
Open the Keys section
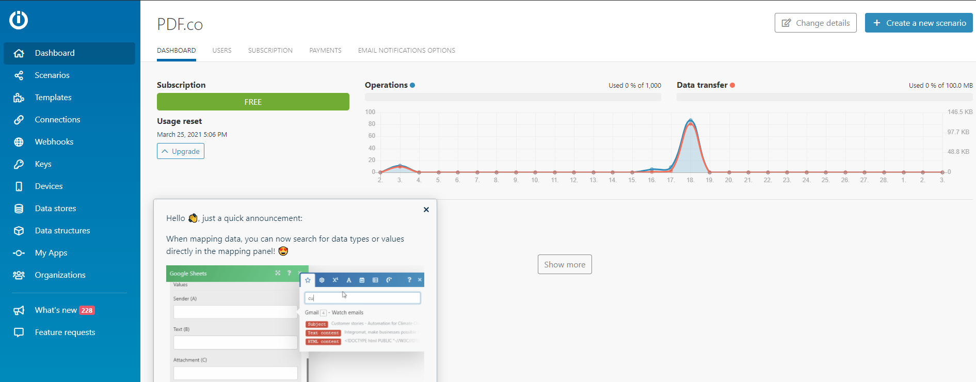coord(69,164)
